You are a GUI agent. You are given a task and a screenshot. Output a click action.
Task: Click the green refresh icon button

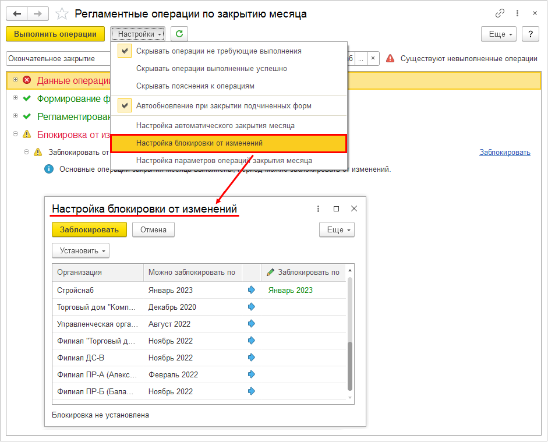[x=179, y=34]
